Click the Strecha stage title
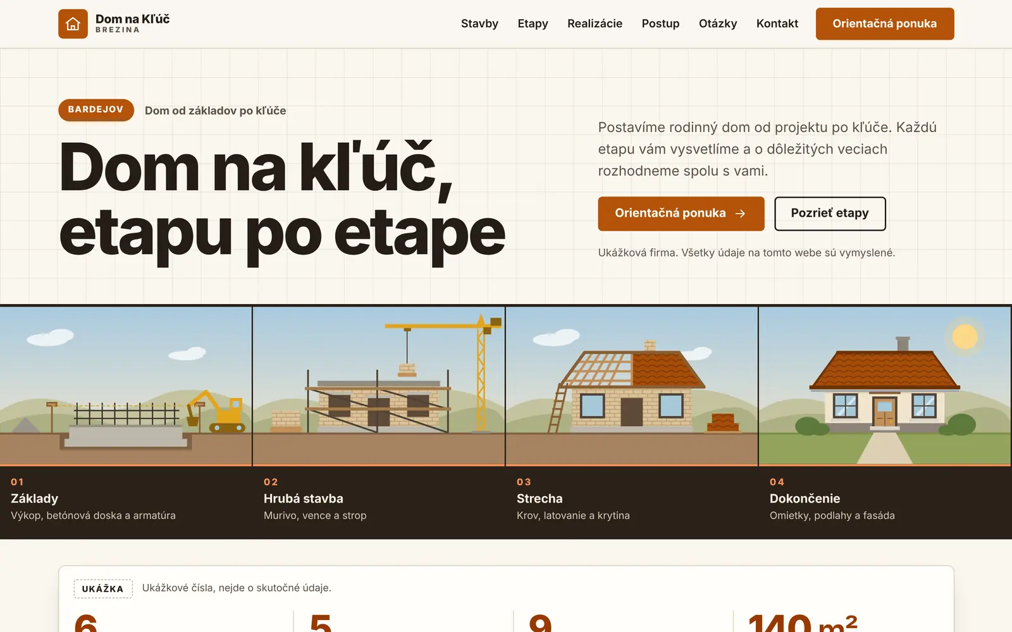Image resolution: width=1012 pixels, height=632 pixels. coord(540,499)
